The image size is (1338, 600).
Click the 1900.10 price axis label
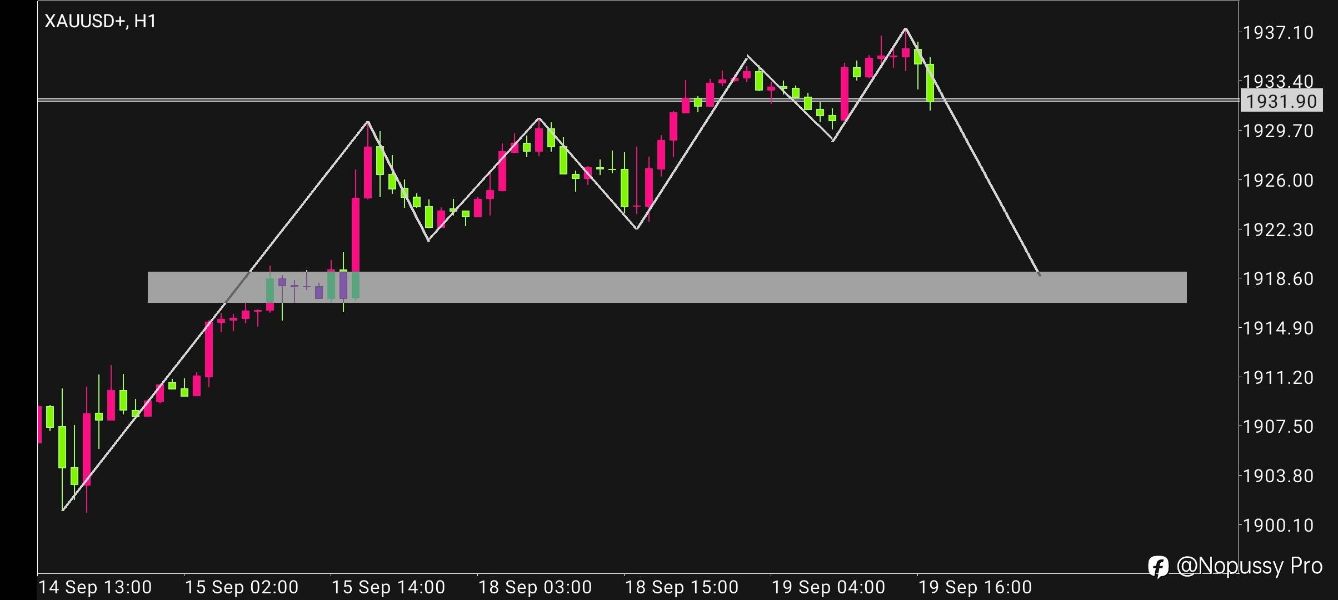pos(1278,525)
